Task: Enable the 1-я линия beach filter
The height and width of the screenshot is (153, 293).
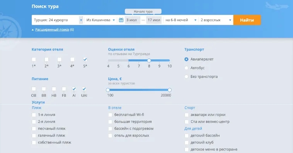Action: 34,115
